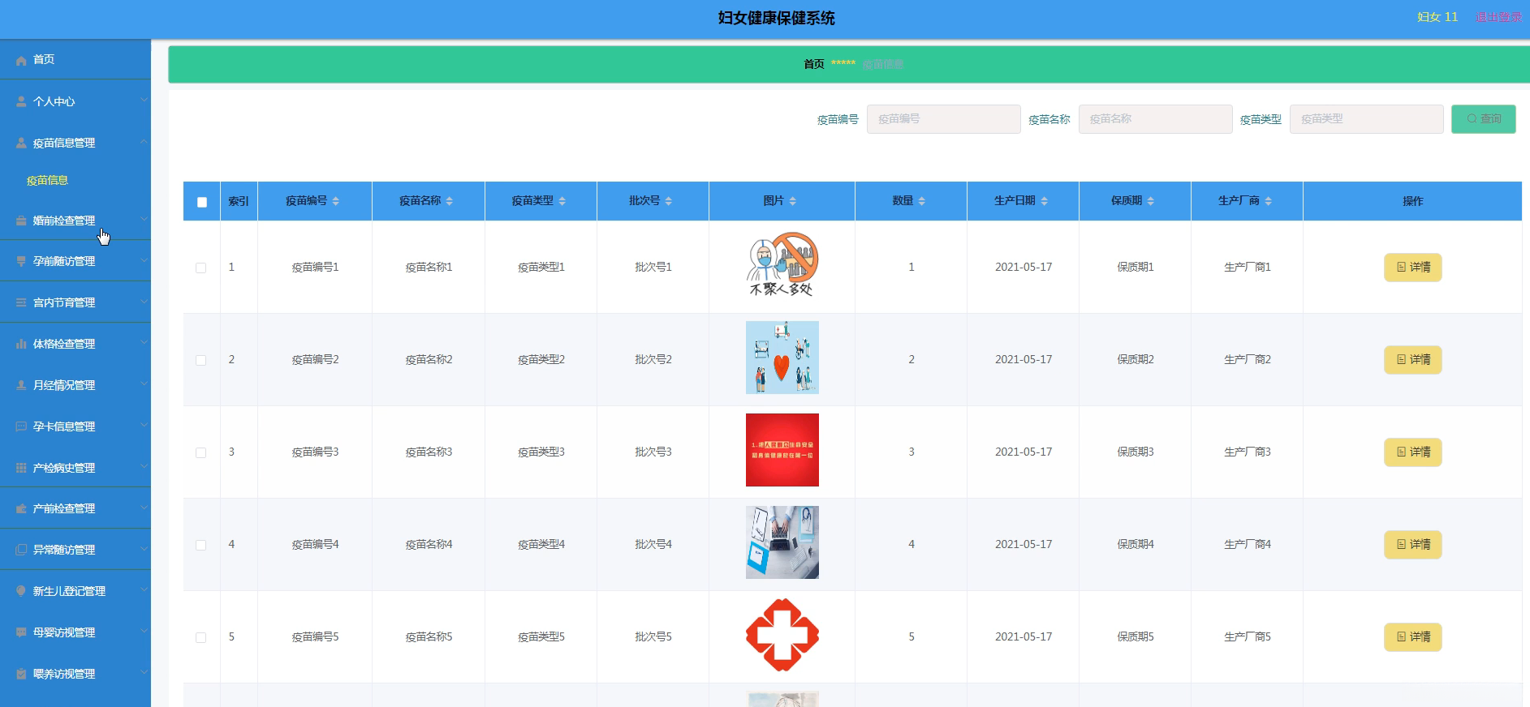This screenshot has width=1530, height=707.
Task: Open the desk photo thumbnail in row 4
Action: pyautogui.click(x=782, y=542)
